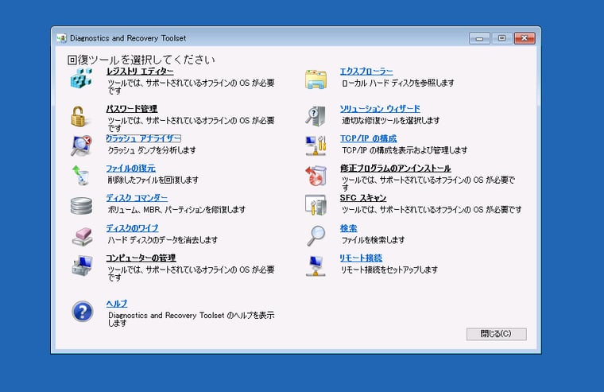Launch ソリューション ウィザード link
The height and width of the screenshot is (392, 604).
pyautogui.click(x=380, y=109)
